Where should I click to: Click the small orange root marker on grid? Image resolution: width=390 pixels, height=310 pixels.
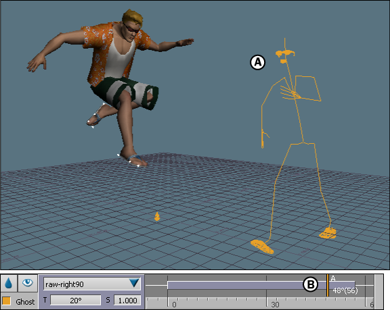point(156,217)
